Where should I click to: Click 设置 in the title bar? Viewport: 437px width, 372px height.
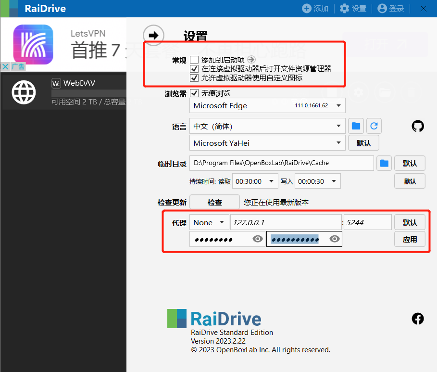coord(353,9)
